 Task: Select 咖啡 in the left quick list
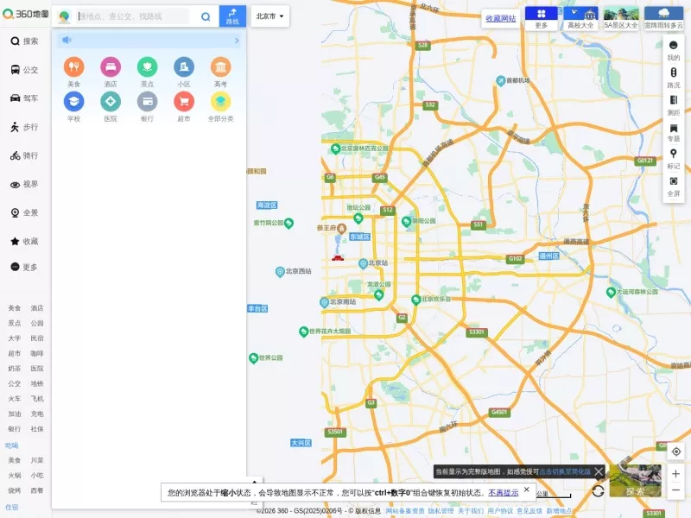pos(37,353)
